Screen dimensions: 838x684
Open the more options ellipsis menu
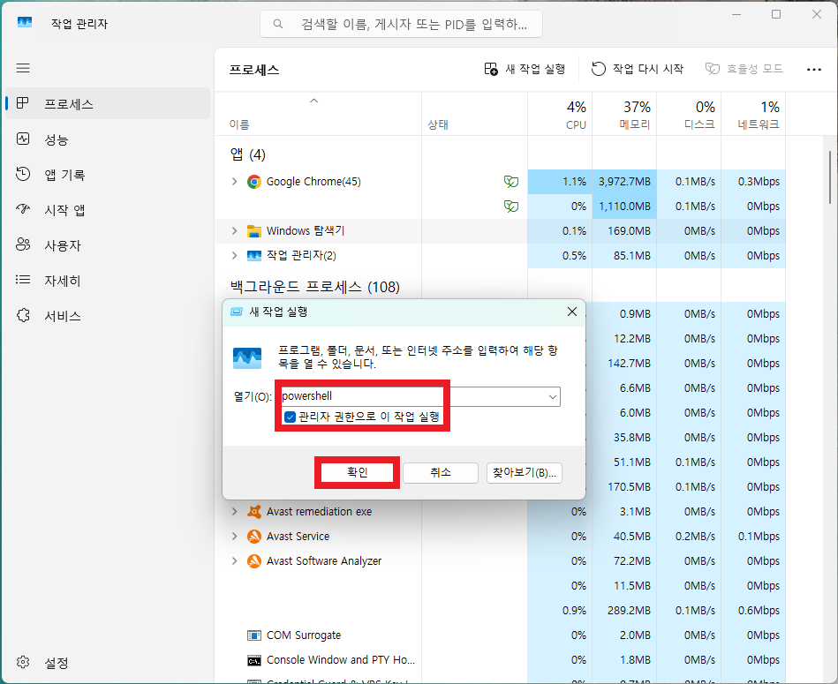coord(814,70)
